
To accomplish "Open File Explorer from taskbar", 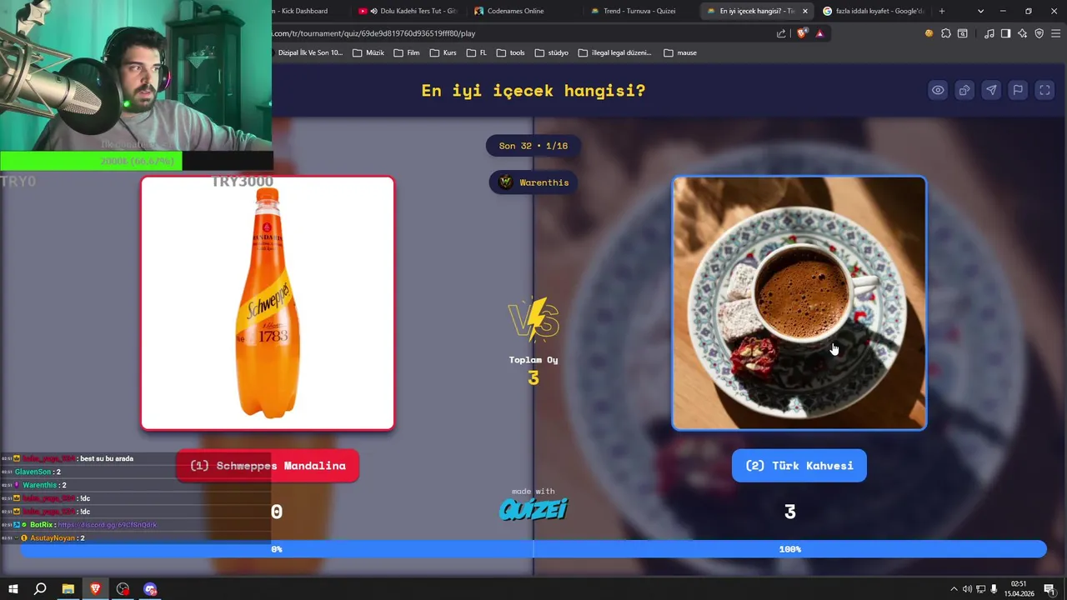I will click(x=68, y=589).
